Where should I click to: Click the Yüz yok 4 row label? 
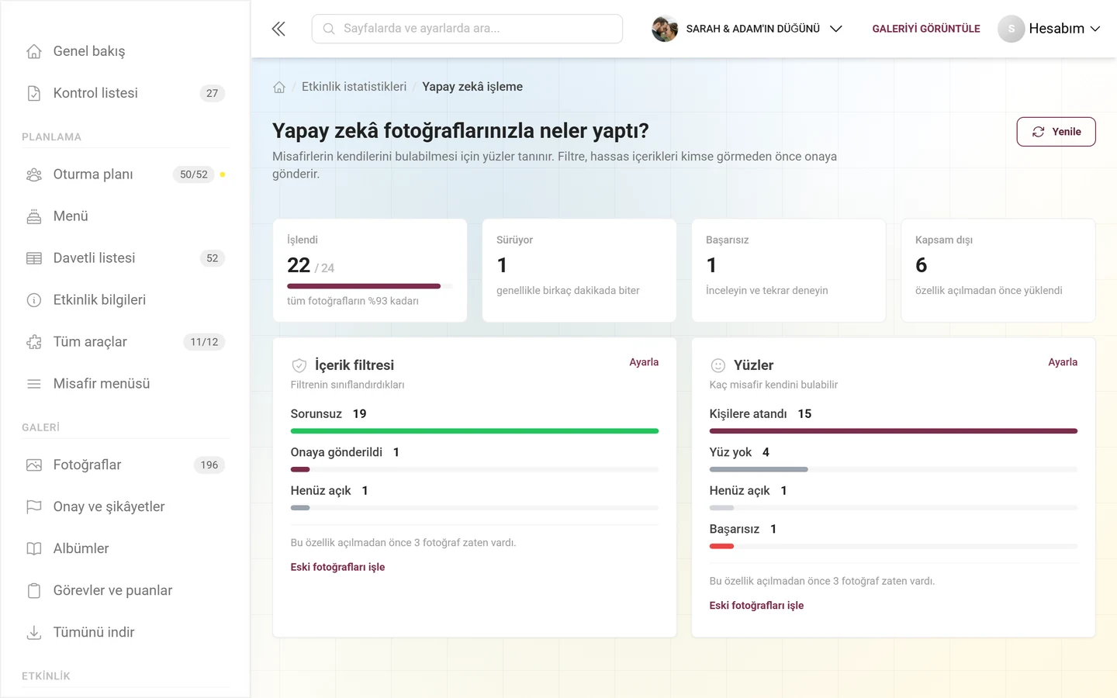[739, 452]
